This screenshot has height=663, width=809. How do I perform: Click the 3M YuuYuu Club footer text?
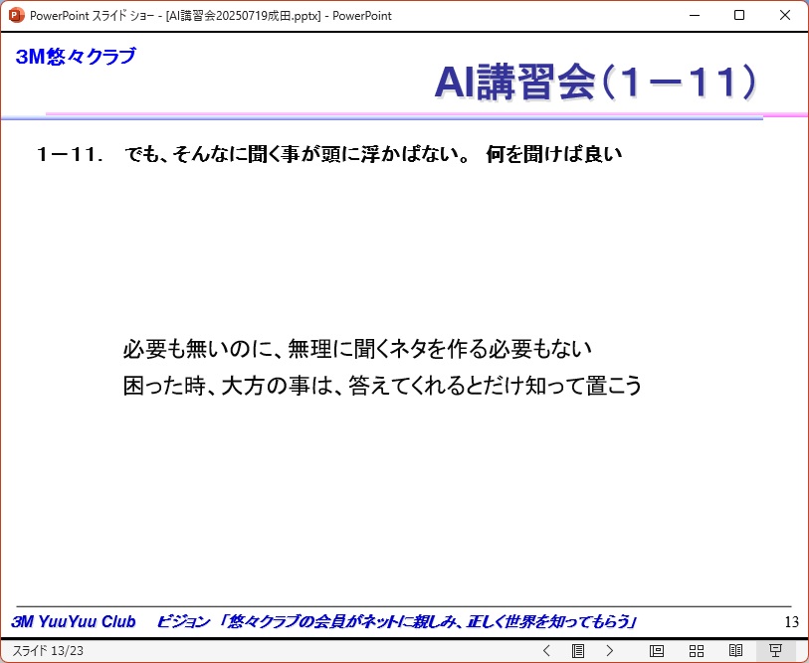coord(74,622)
